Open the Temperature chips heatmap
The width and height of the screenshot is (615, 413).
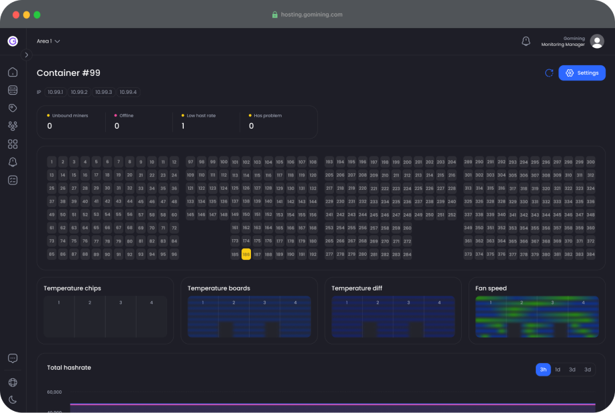(105, 317)
